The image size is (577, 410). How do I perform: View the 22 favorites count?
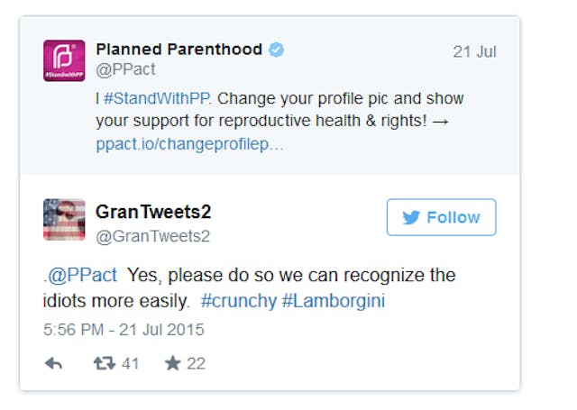click(x=195, y=363)
